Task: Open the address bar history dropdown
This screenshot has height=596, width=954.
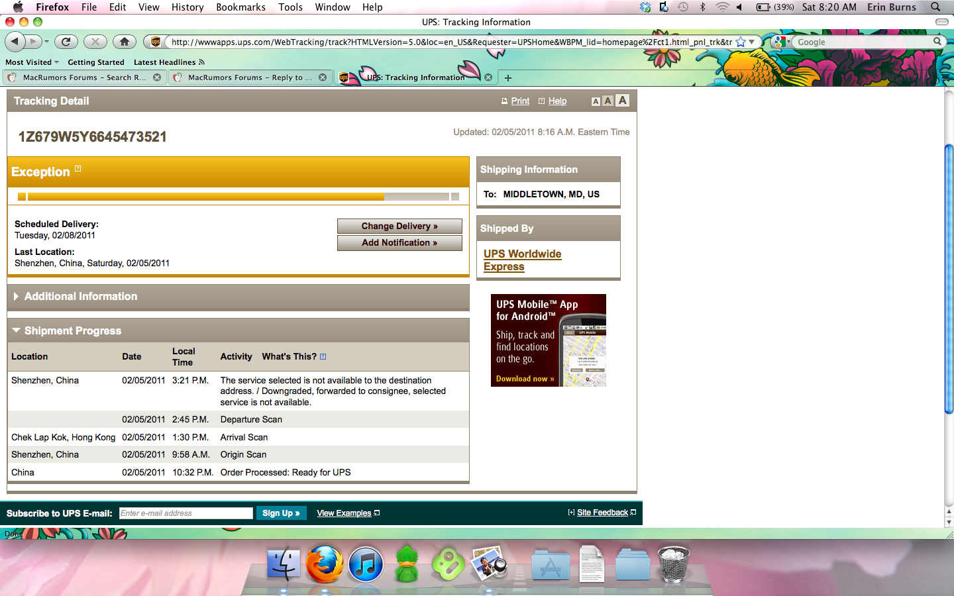Action: pyautogui.click(x=752, y=42)
